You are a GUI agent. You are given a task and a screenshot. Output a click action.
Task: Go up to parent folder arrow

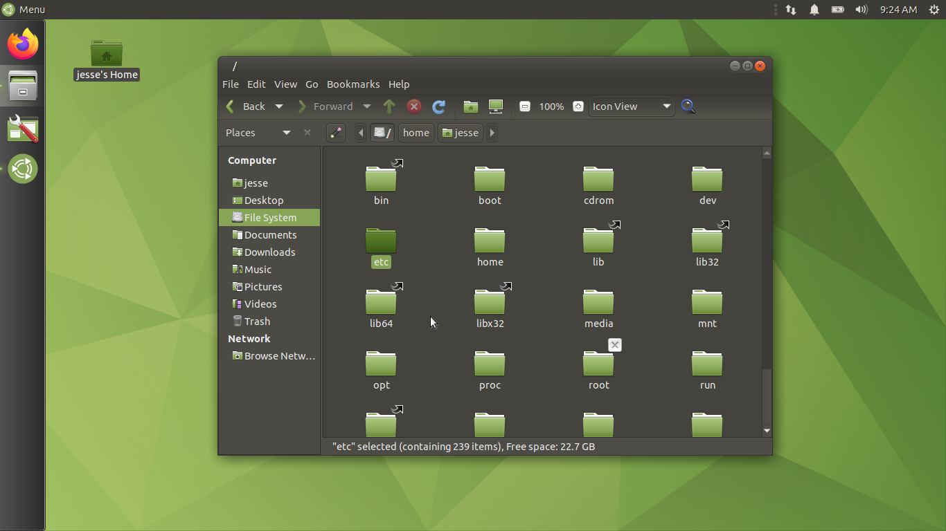coord(389,106)
